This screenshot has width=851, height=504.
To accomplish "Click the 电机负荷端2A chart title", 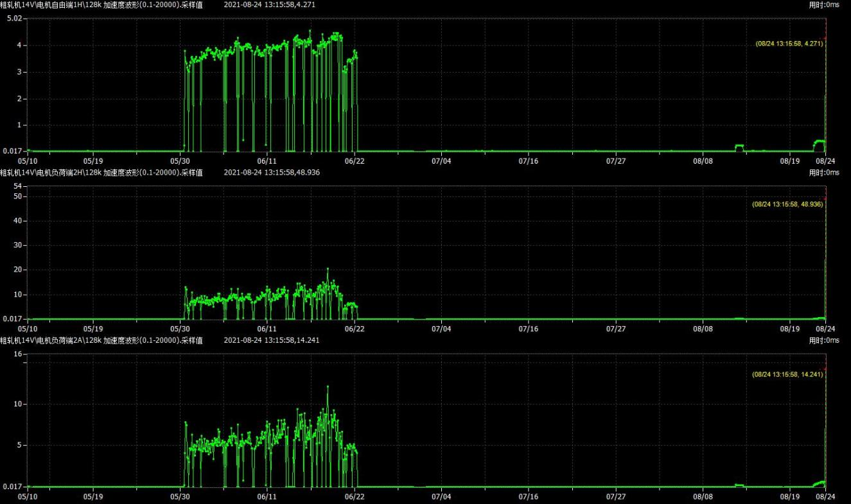I will click(101, 341).
